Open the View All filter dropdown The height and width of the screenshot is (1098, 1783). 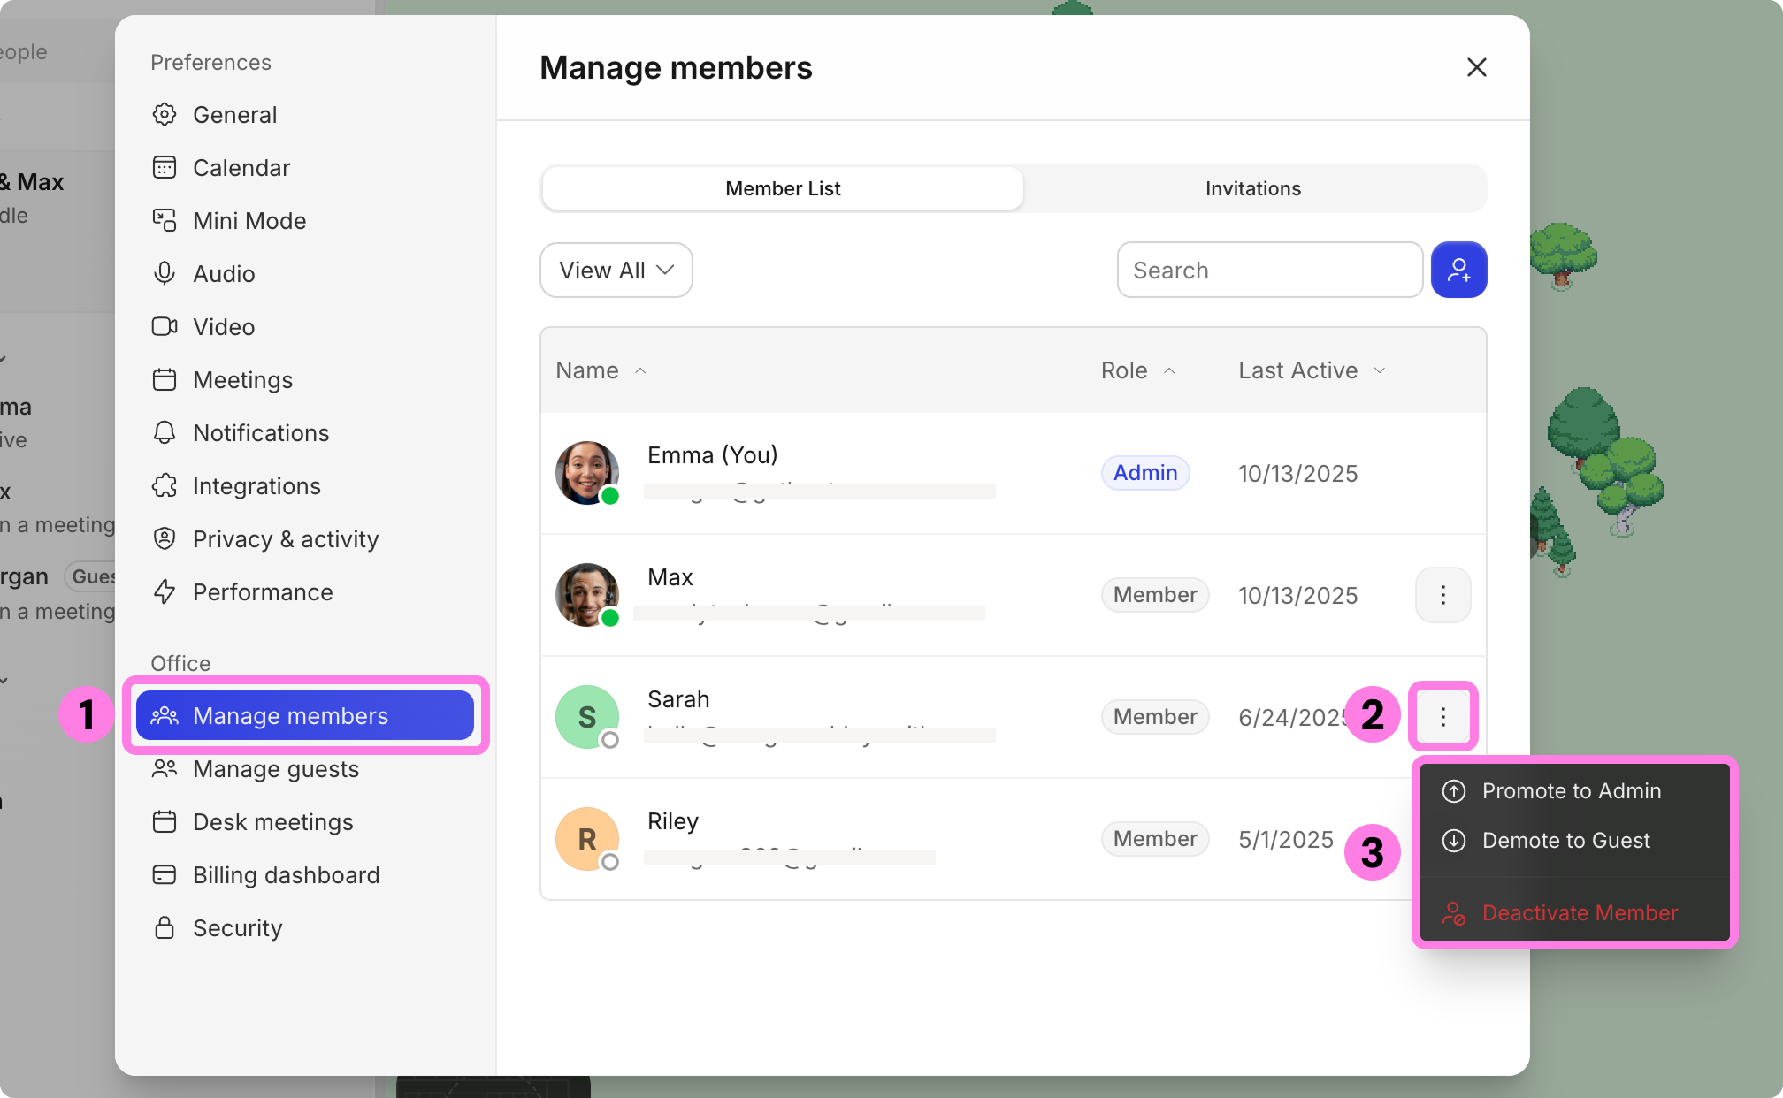(616, 271)
